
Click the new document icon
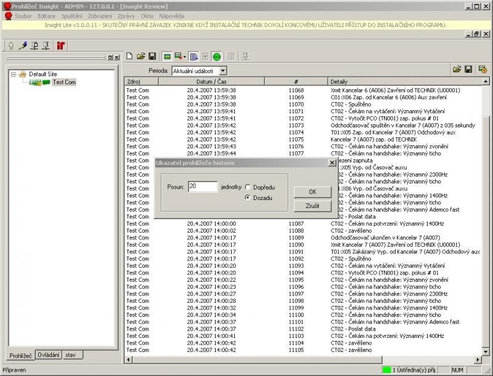tap(129, 56)
